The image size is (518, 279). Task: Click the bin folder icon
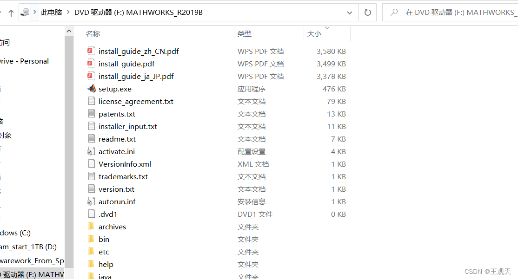pyautogui.click(x=91, y=239)
